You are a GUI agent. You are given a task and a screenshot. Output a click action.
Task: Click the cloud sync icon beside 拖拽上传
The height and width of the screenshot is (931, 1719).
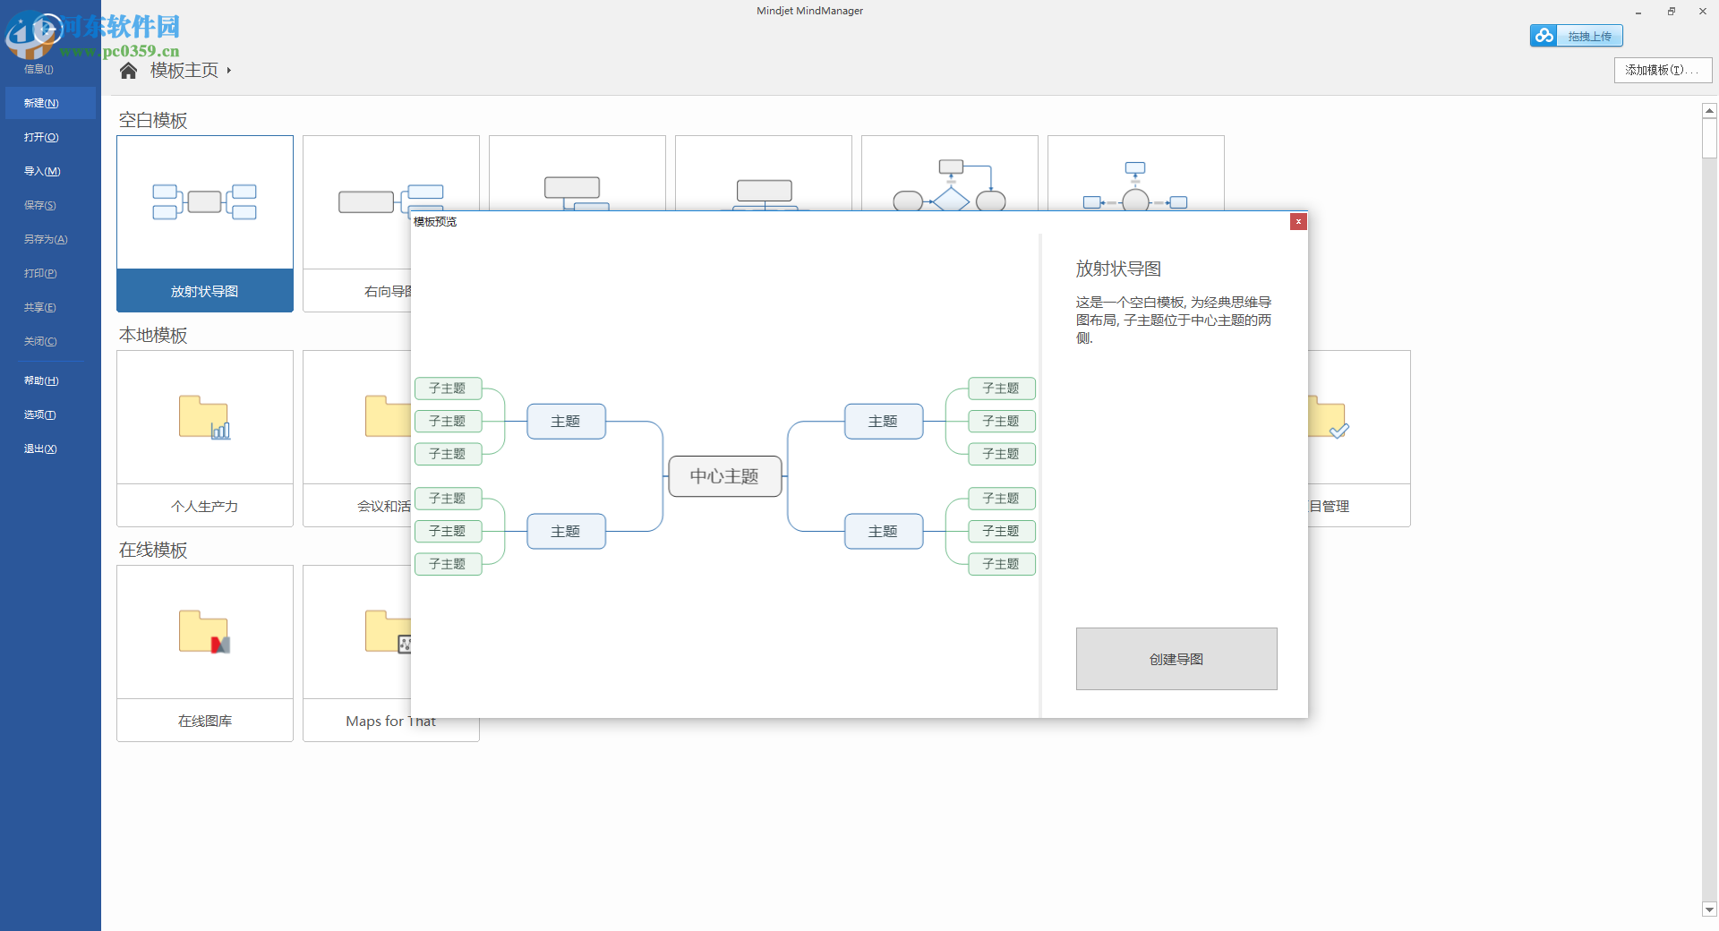pos(1544,36)
